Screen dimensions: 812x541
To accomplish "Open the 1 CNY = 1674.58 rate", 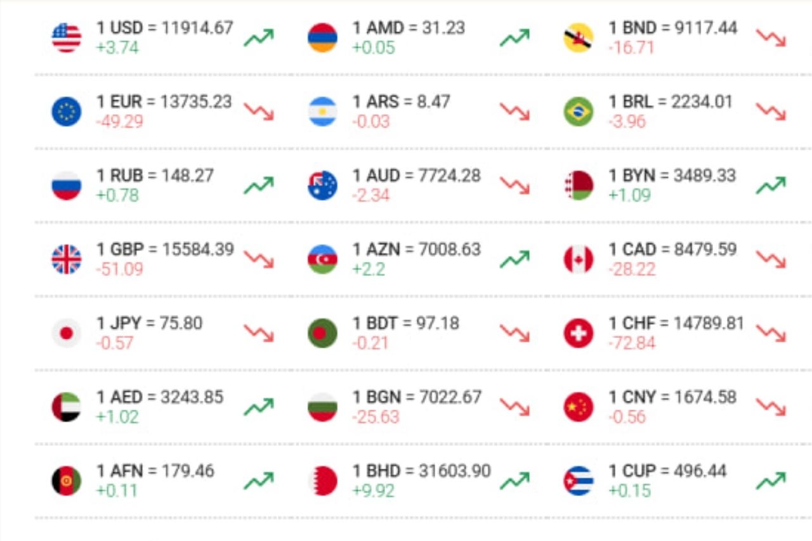I will tap(672, 397).
